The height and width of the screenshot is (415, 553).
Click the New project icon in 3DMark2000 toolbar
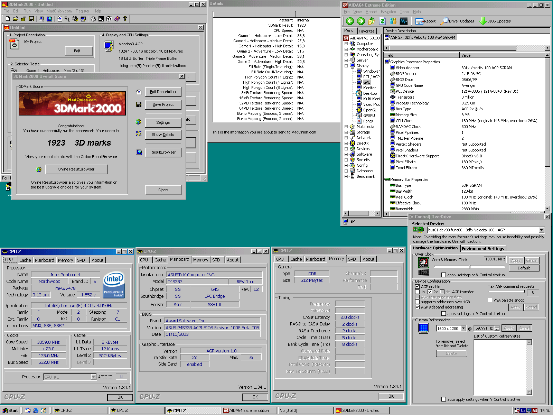(8, 19)
